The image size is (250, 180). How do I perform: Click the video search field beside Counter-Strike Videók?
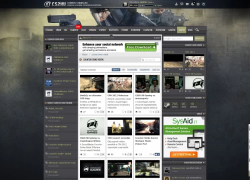point(151,59)
